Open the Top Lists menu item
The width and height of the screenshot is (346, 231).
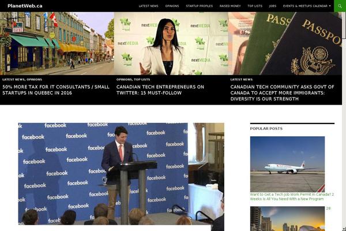[x=255, y=6]
